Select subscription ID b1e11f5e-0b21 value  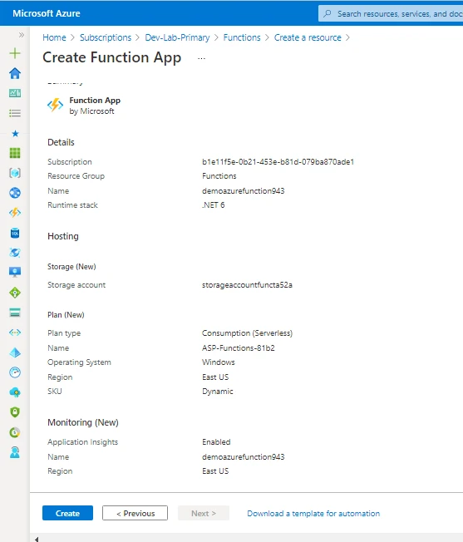pos(278,162)
